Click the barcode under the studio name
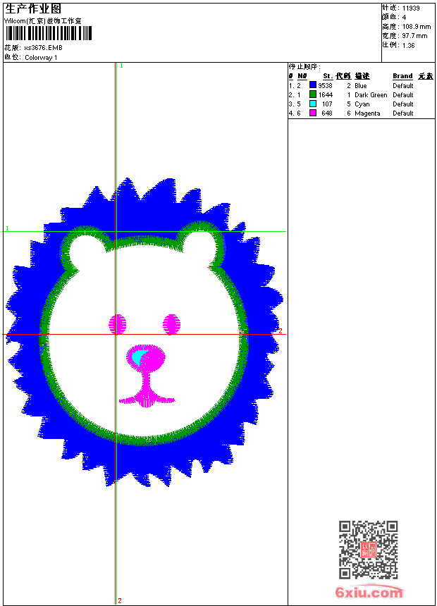The image size is (437, 606). (x=49, y=33)
